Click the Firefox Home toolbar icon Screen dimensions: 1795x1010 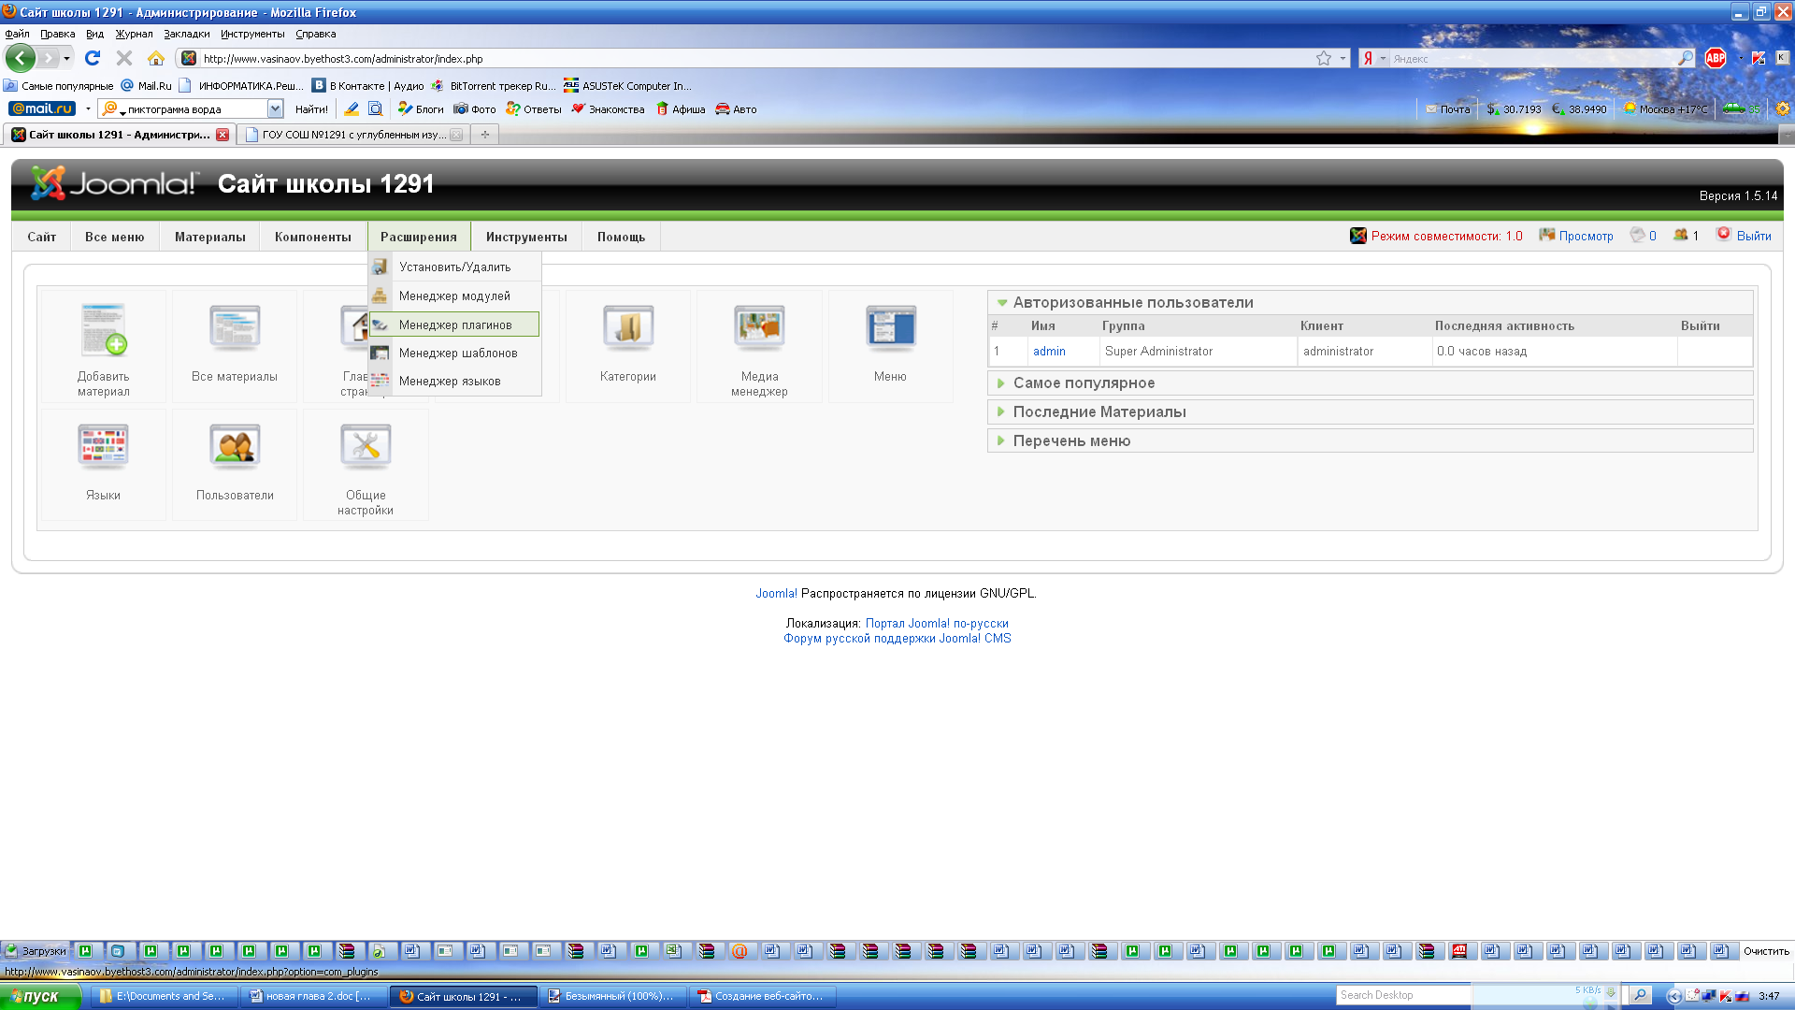[156, 58]
